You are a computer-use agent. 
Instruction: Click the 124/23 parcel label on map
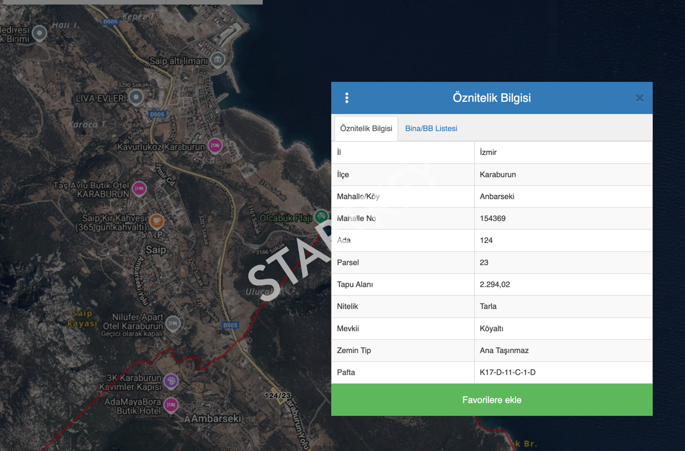(x=278, y=395)
